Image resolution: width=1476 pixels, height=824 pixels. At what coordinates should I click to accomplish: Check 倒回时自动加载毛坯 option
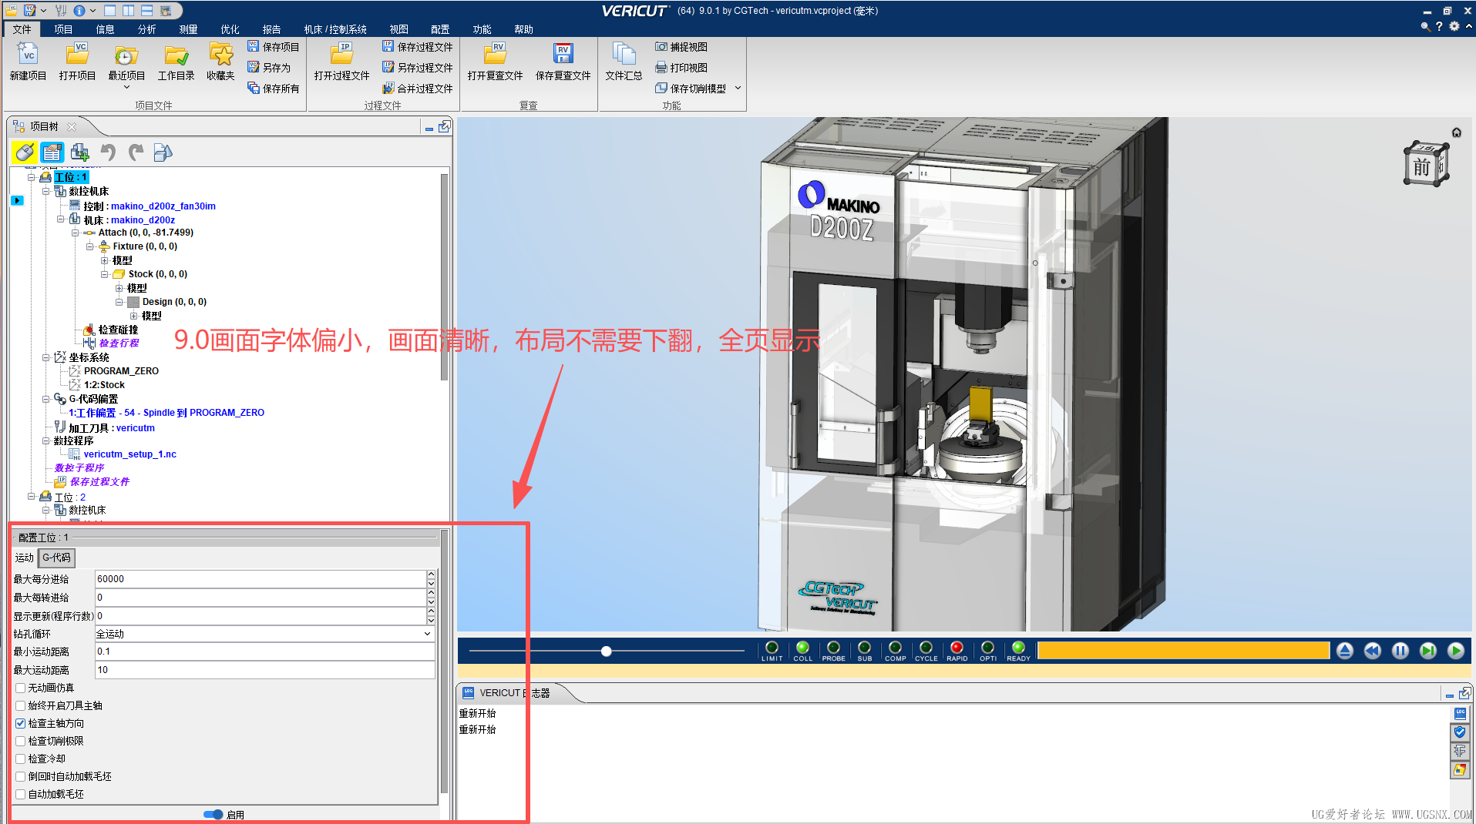click(x=21, y=776)
